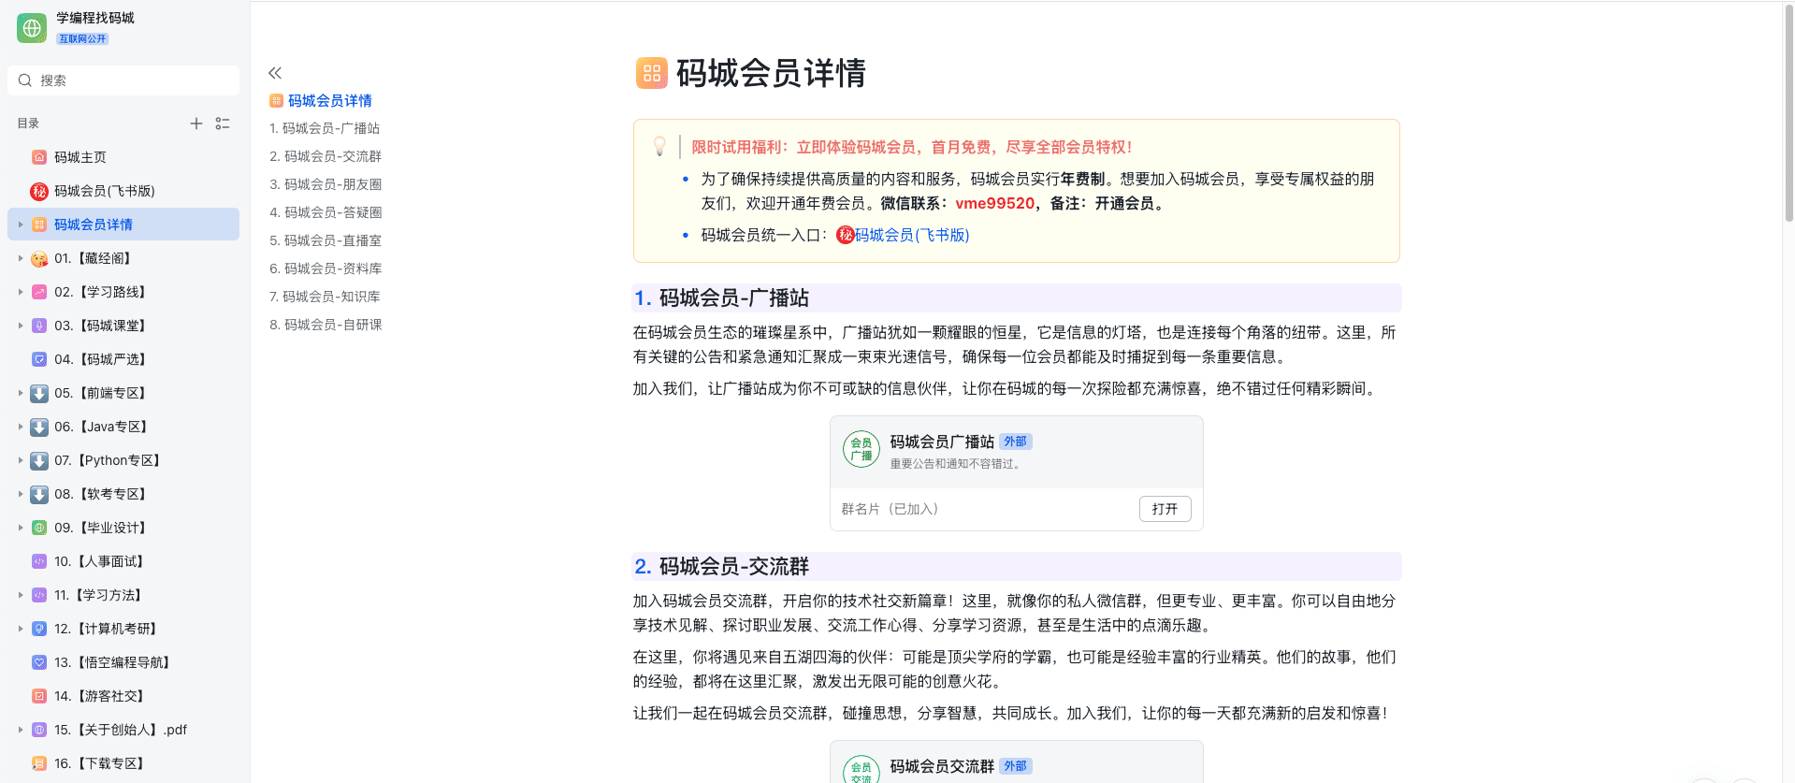
Task: Click the 码城会员交流群 group card title
Action: pyautogui.click(x=942, y=766)
